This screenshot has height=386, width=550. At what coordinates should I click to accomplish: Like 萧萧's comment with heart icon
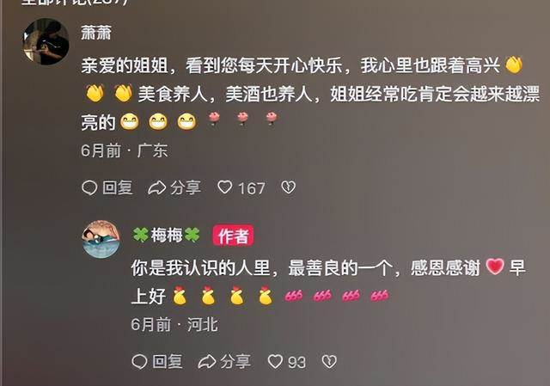click(x=225, y=187)
